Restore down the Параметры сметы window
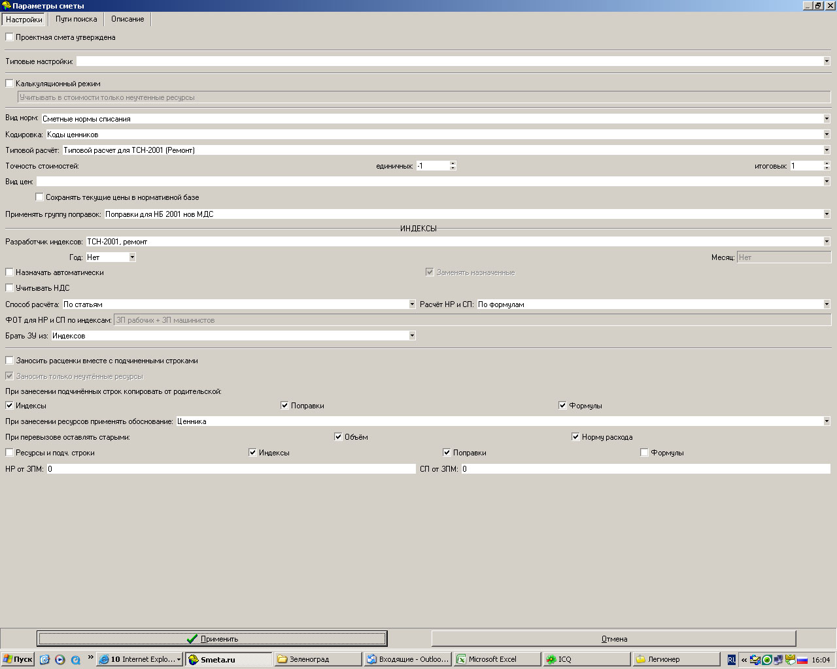 pyautogui.click(x=818, y=5)
